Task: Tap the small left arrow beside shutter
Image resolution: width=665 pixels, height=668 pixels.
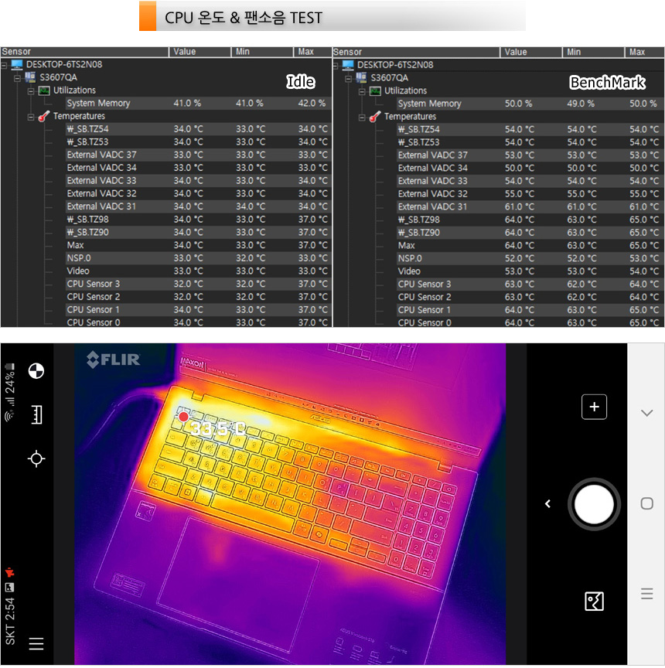Action: 547,504
